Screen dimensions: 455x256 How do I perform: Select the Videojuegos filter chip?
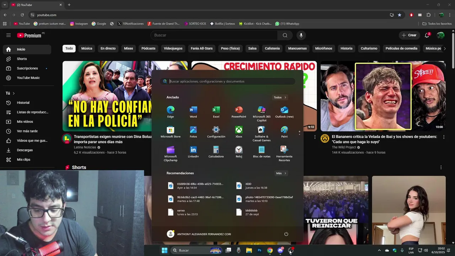click(x=173, y=48)
